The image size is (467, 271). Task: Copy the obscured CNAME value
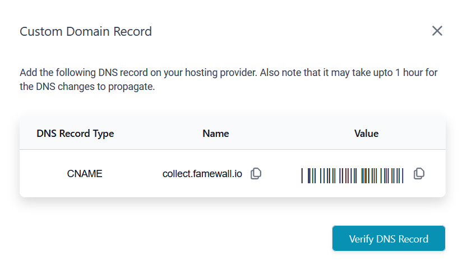[418, 174]
